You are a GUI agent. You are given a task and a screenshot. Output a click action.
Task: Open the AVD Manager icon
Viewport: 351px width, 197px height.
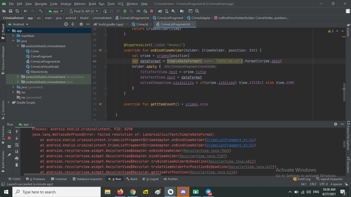click(167, 11)
